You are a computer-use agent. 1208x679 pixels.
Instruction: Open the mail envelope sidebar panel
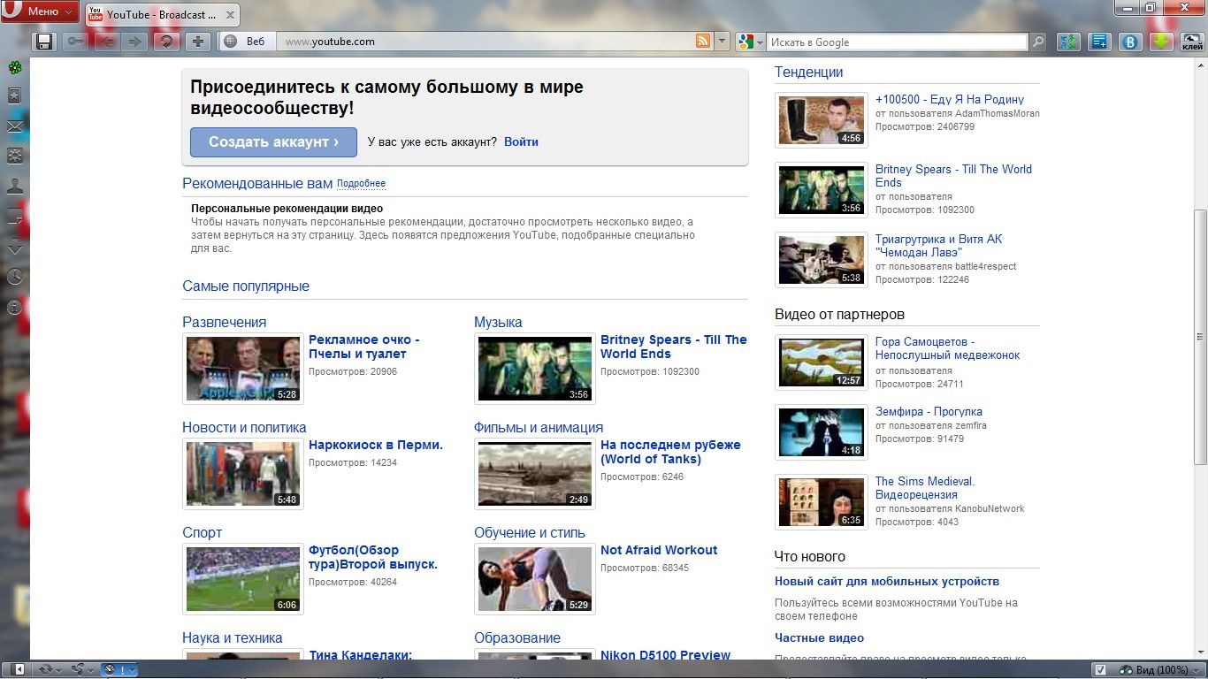14,126
